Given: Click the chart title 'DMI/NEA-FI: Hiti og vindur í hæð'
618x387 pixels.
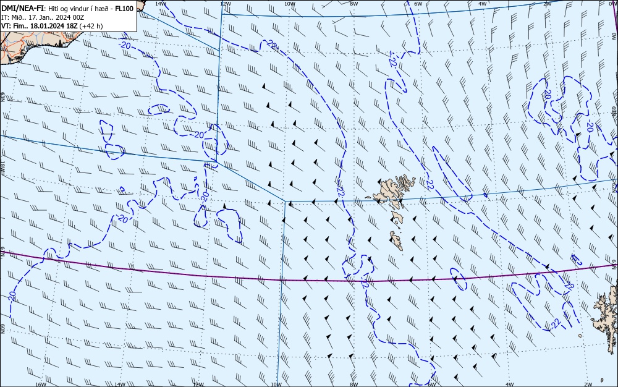Looking at the screenshot, I should tap(57, 9).
